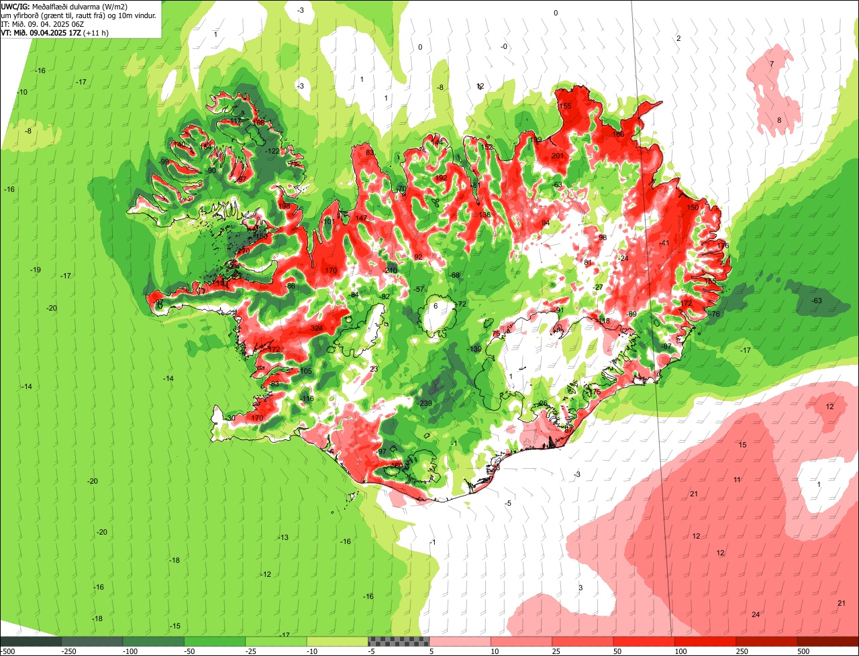Click the offshore value 7 in the northeast
Viewport: 859px width, 656px height.
tap(772, 64)
